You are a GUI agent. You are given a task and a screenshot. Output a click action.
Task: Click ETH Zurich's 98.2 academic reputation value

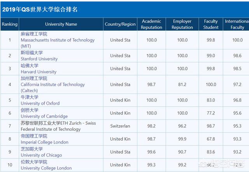[x=151, y=126]
